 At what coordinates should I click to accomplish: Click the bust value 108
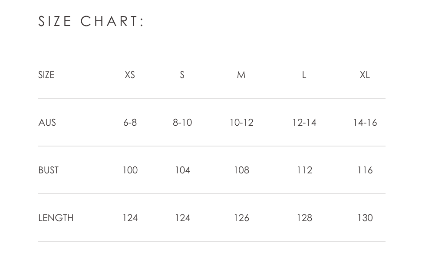point(241,170)
